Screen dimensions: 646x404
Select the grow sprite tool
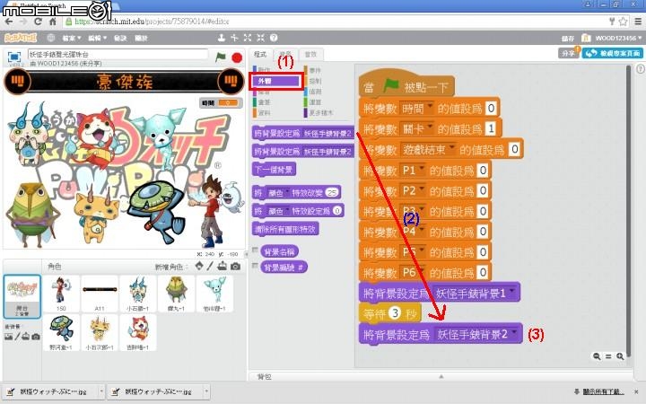tap(248, 38)
